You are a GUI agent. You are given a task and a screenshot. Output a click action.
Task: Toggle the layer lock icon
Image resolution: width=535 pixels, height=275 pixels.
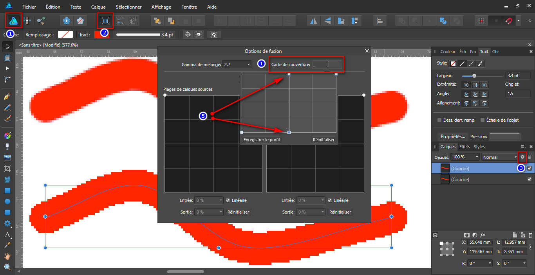(x=530, y=157)
